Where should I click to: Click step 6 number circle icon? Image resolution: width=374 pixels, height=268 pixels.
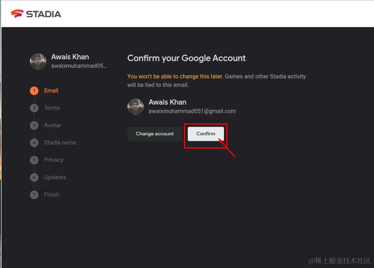tap(34, 177)
